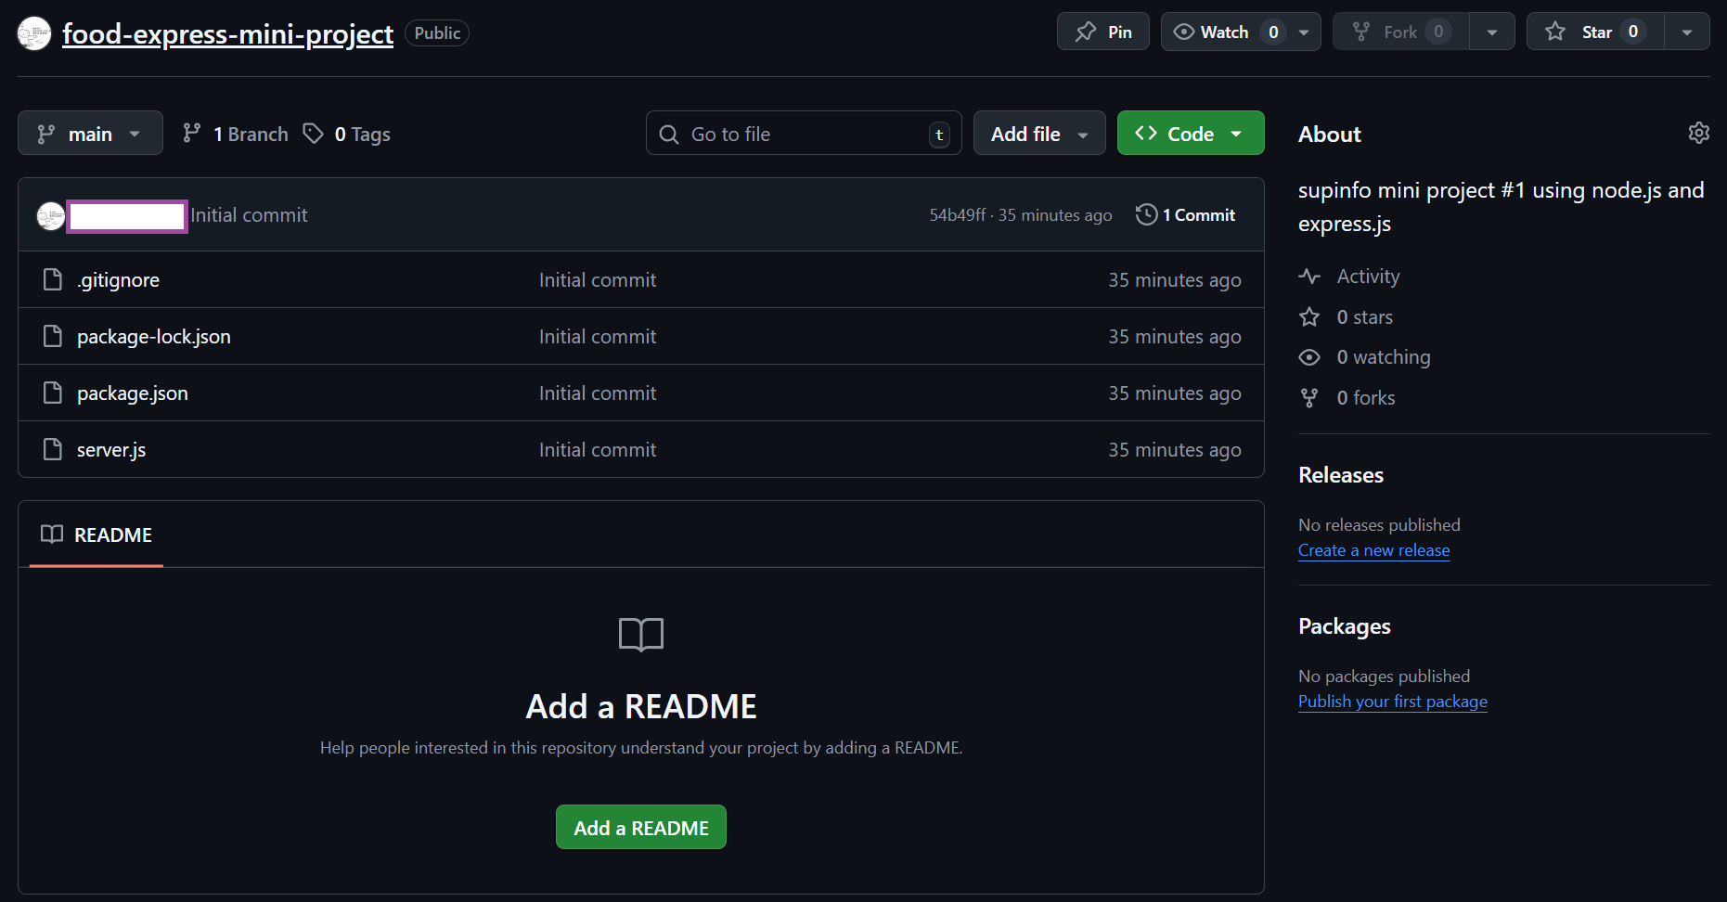The height and width of the screenshot is (902, 1727).
Task: Click the file icon next to server.js
Action: tap(53, 449)
